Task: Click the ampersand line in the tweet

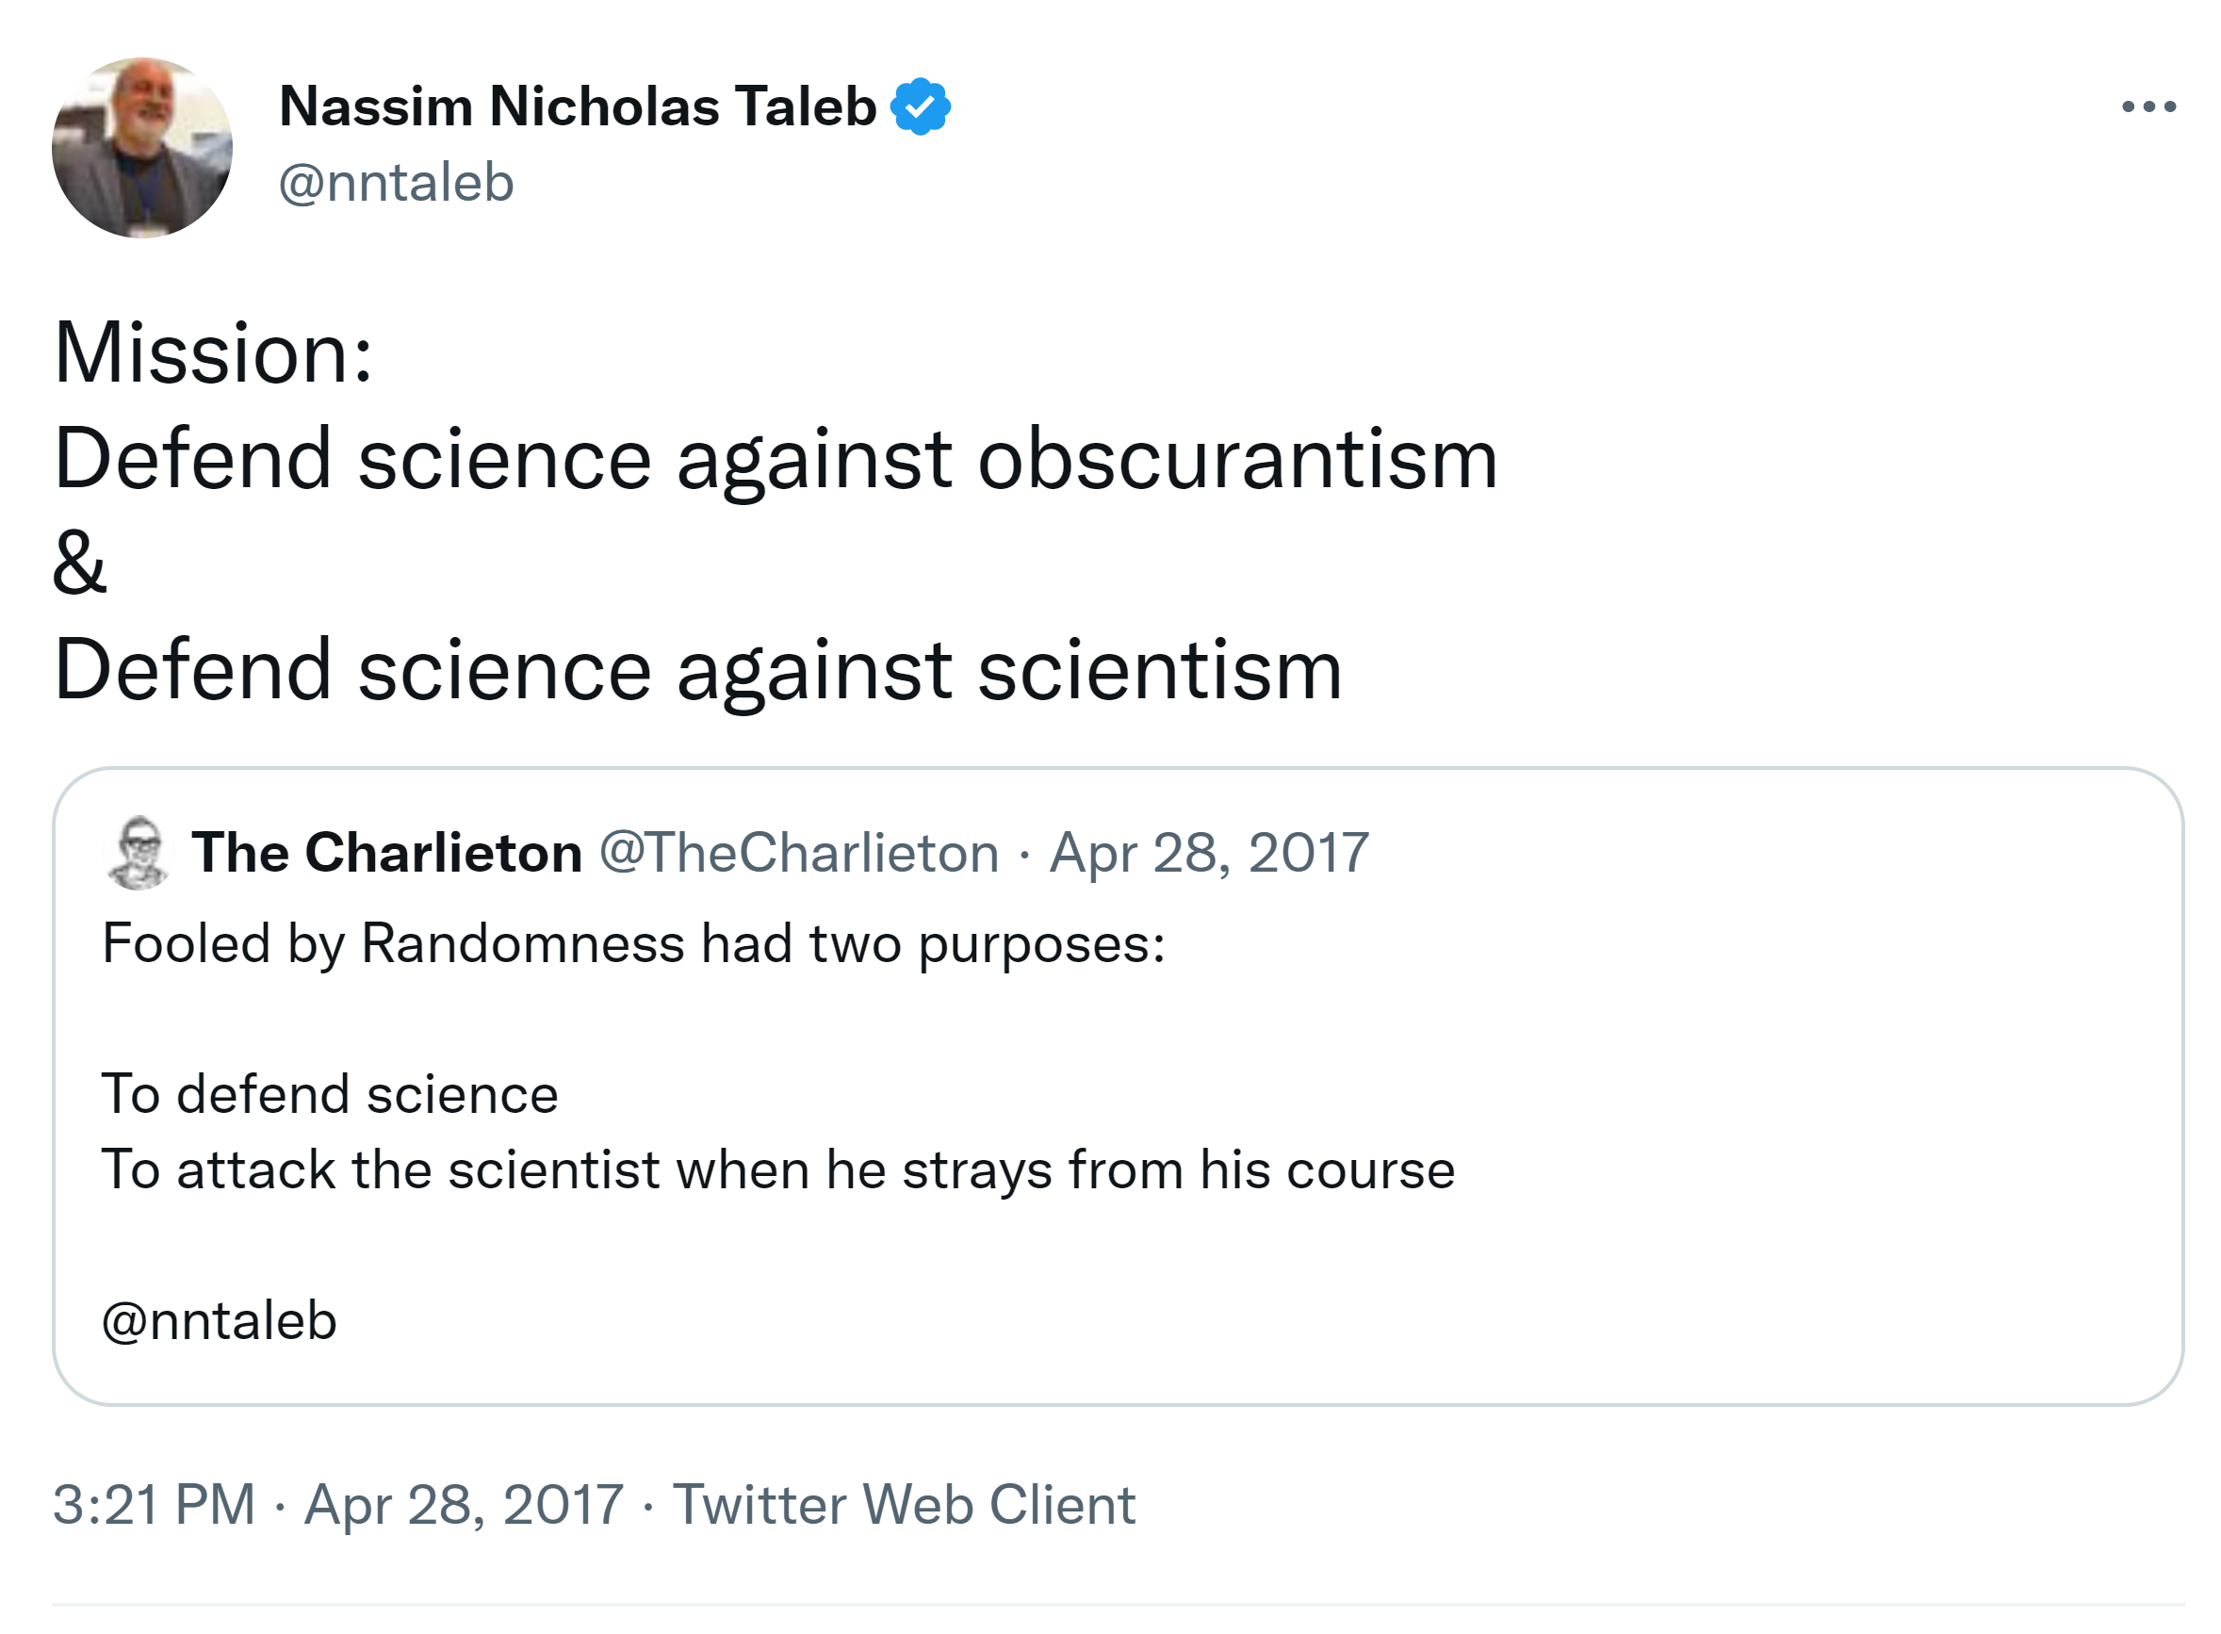Action: coord(79,564)
